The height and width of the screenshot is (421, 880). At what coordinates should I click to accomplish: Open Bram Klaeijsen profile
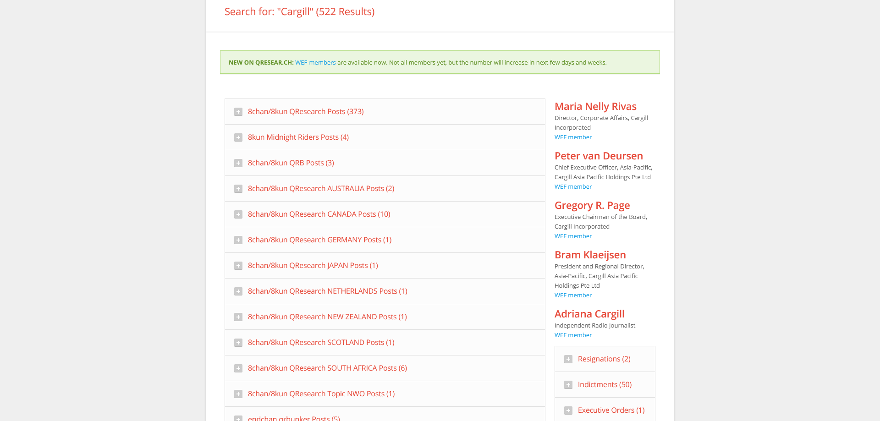(590, 255)
